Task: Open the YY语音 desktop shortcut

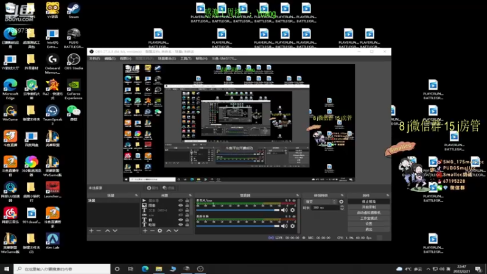Action: (52, 10)
